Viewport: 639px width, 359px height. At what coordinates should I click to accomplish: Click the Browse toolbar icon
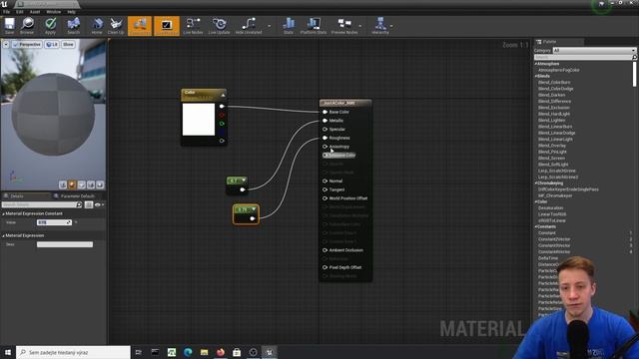[27, 26]
